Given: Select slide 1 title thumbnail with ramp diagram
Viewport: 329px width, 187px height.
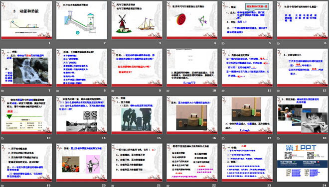Looking at the screenshot, I should point(26,20).
